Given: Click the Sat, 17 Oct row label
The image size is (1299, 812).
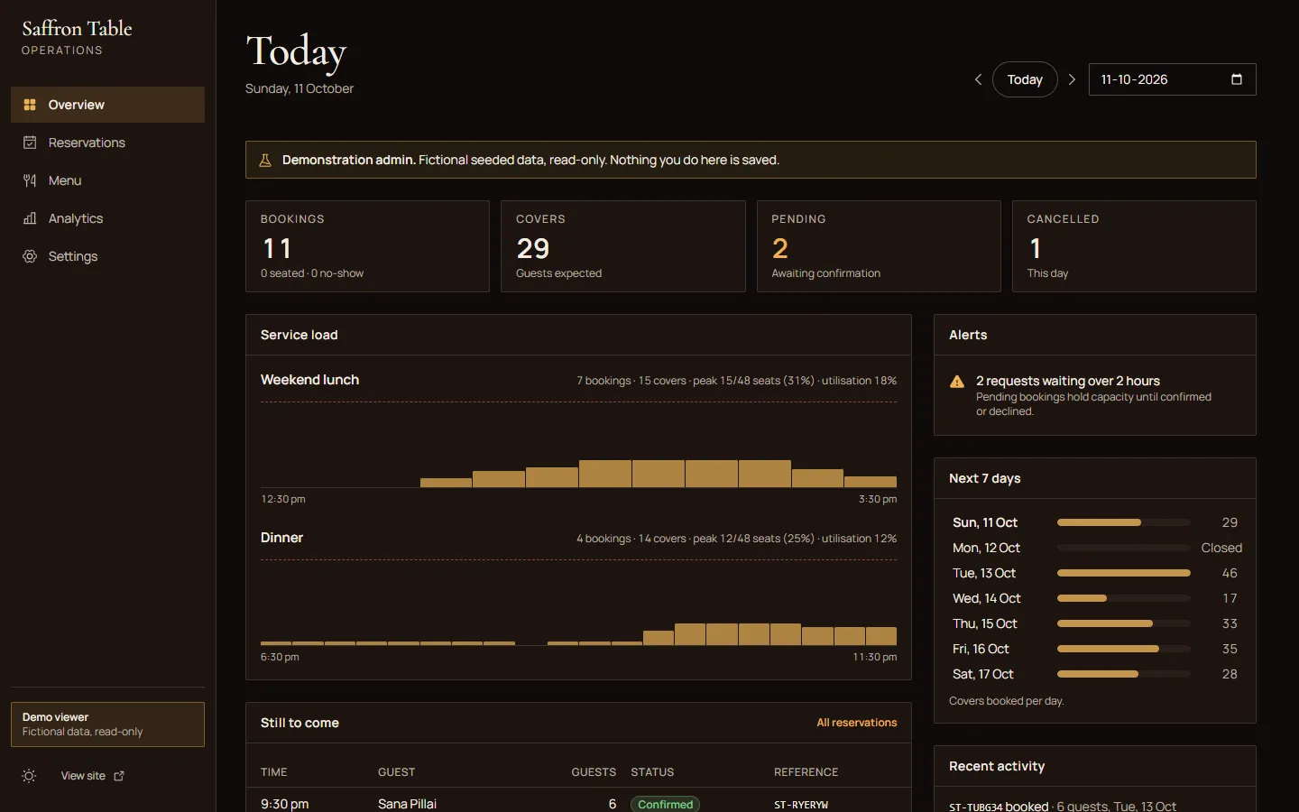Looking at the screenshot, I should click(983, 674).
